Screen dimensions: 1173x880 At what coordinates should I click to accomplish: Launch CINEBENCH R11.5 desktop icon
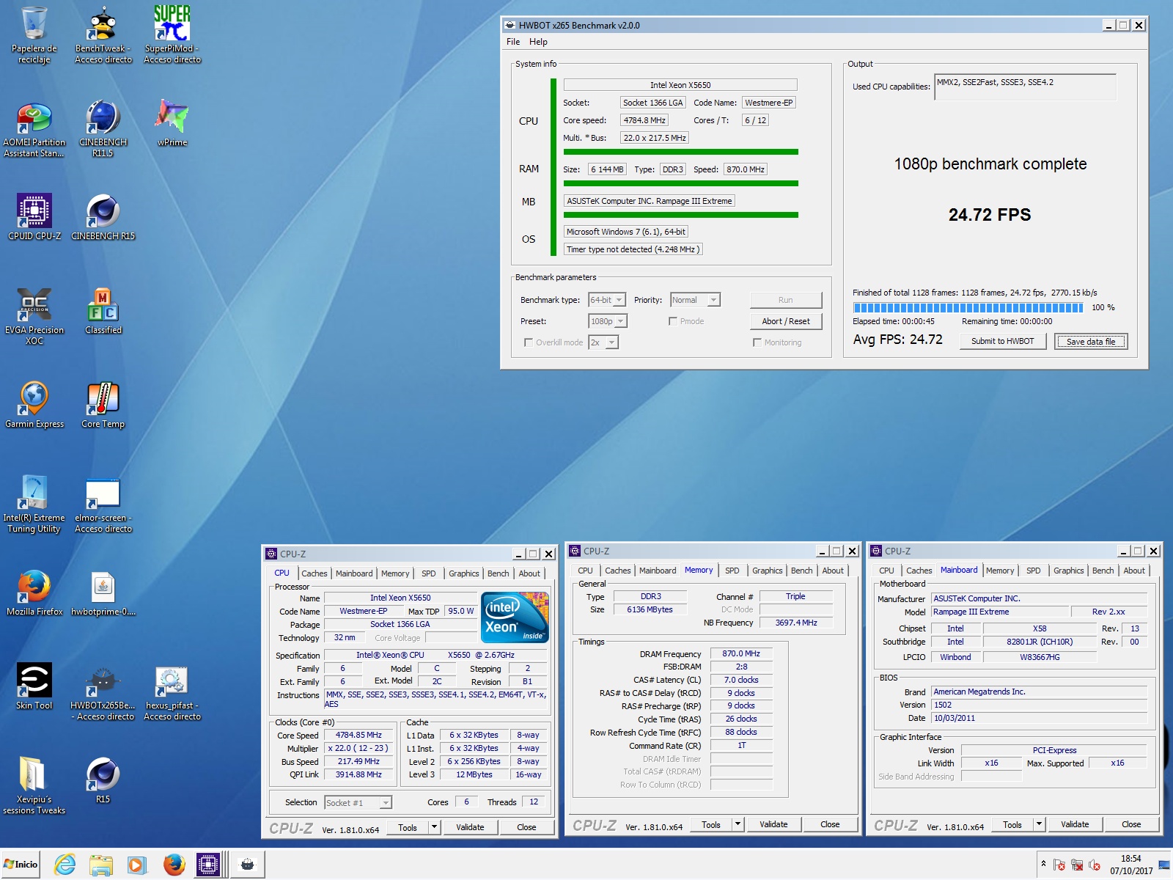pyautogui.click(x=103, y=129)
